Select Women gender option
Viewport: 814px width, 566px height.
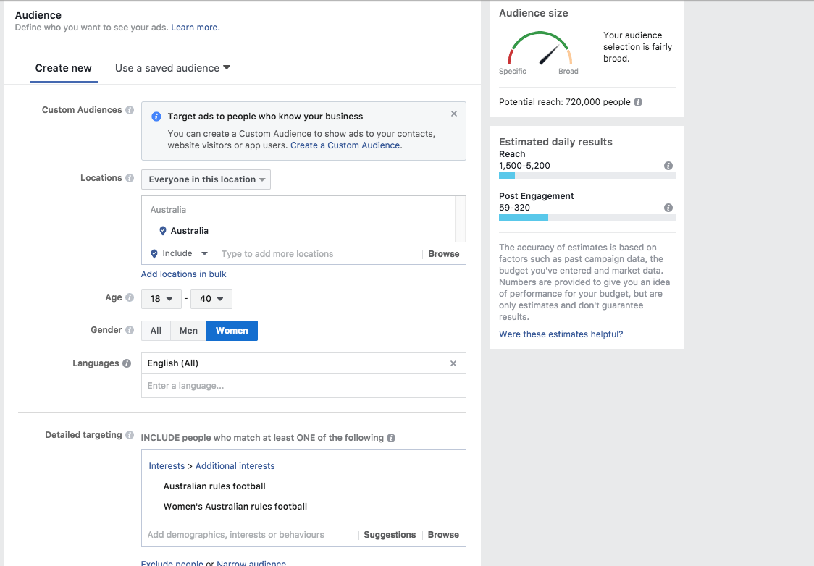[x=232, y=331]
